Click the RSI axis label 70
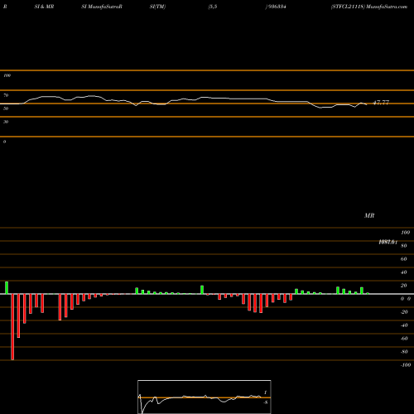This screenshot has width=414, height=414. pos(6,95)
